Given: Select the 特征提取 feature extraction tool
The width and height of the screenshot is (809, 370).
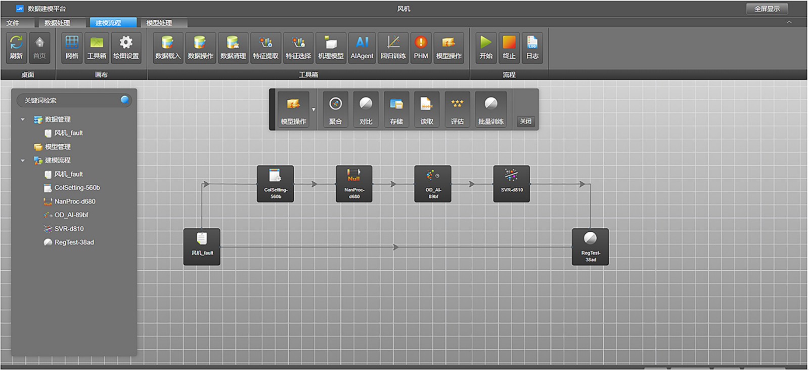Looking at the screenshot, I should pos(265,48).
